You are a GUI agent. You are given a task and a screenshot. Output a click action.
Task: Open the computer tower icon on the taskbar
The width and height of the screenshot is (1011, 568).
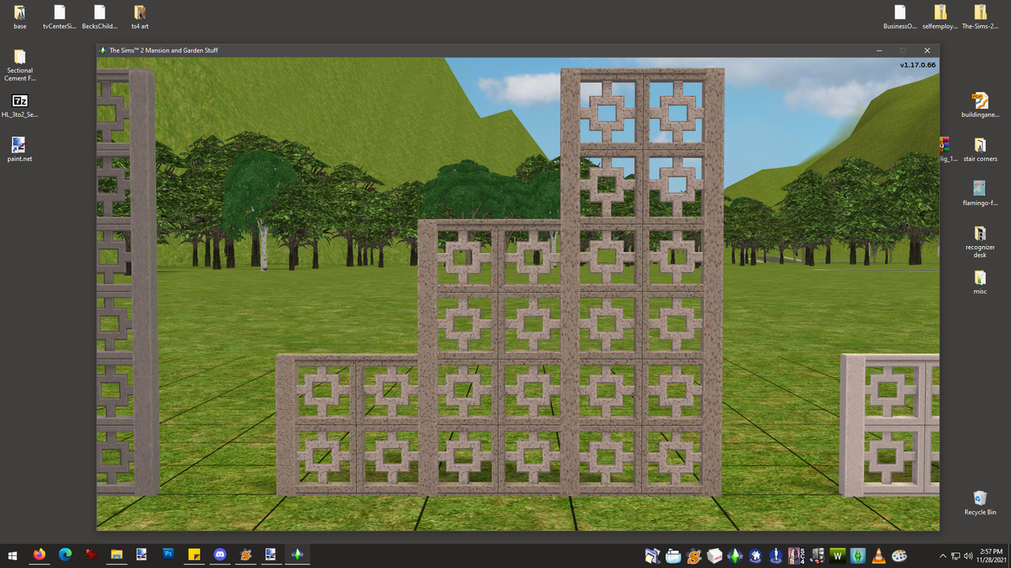(x=817, y=555)
